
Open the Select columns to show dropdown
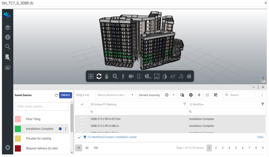click(115, 95)
